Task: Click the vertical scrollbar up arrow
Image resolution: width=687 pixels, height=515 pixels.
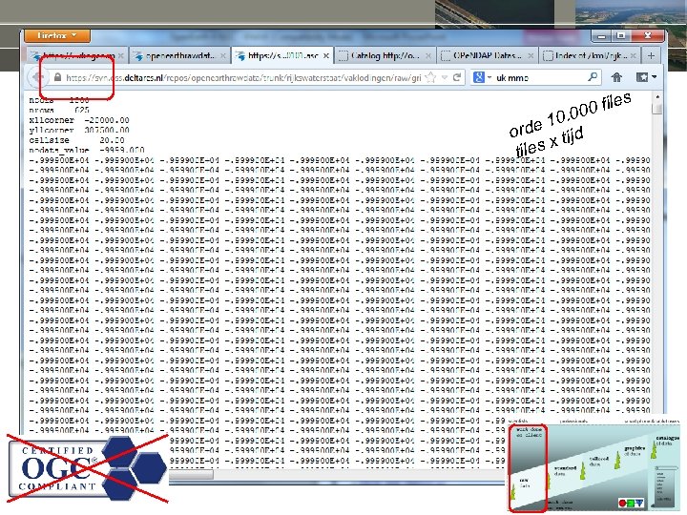Action: pyautogui.click(x=656, y=96)
